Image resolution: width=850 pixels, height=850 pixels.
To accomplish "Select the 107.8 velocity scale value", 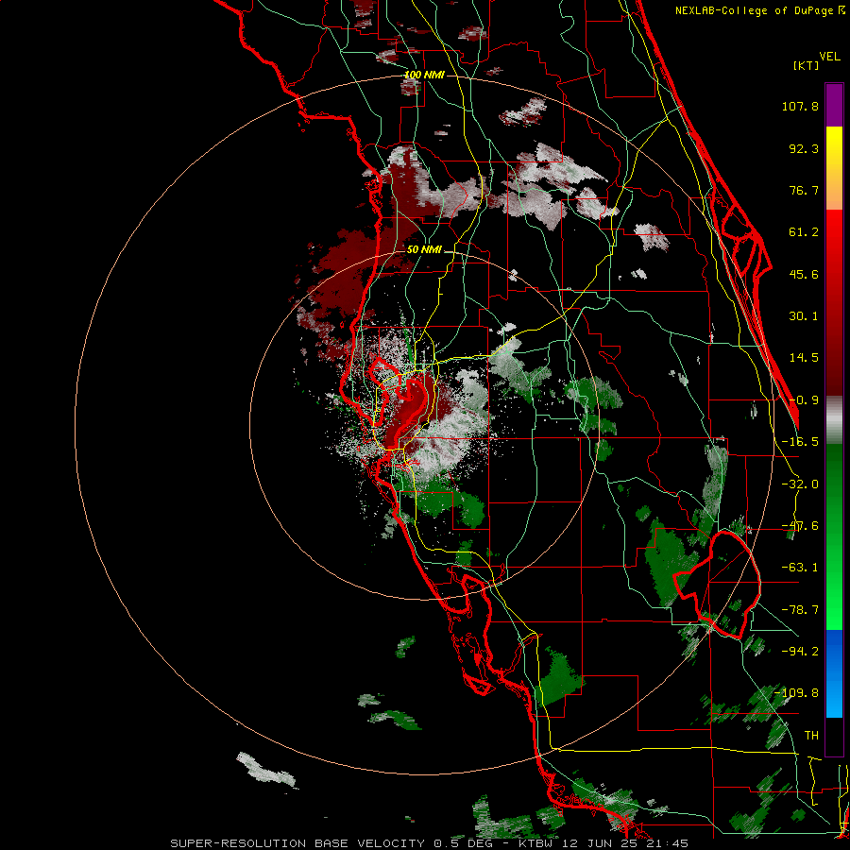I will [x=800, y=106].
